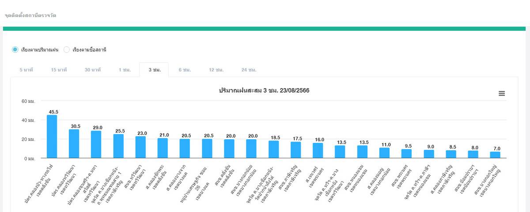Open the 12 ชม. tab

pos(216,70)
